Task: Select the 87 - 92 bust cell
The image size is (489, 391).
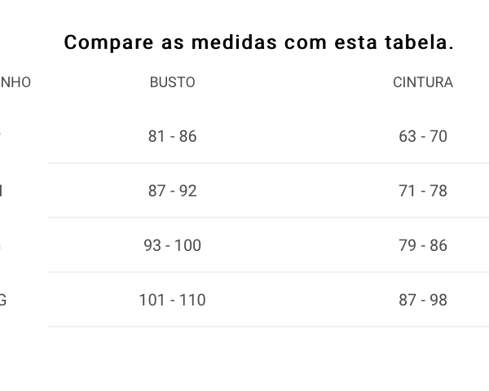Action: pyautogui.click(x=173, y=191)
